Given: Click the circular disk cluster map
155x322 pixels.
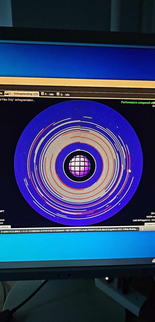Looking at the screenshot, I should pos(79,163).
